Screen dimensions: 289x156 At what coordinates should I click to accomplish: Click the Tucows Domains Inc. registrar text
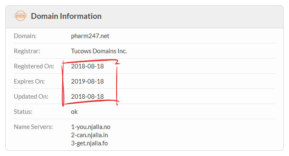[x=99, y=51]
